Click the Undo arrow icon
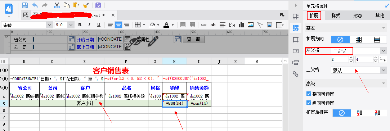This screenshot has height=131, width=390. pos(35,5)
